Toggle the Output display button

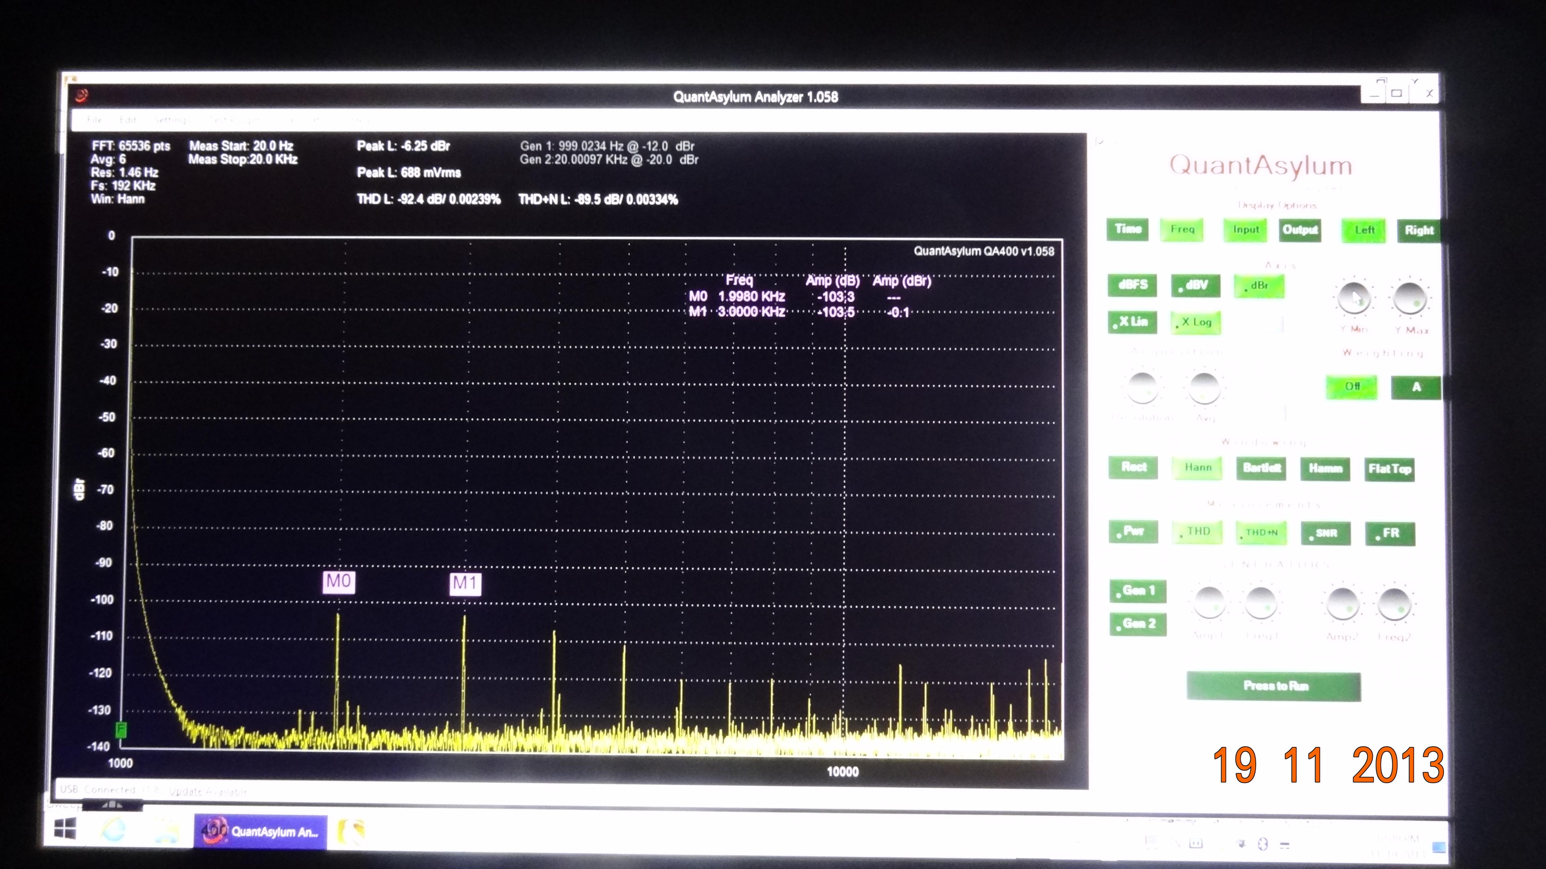tap(1300, 230)
